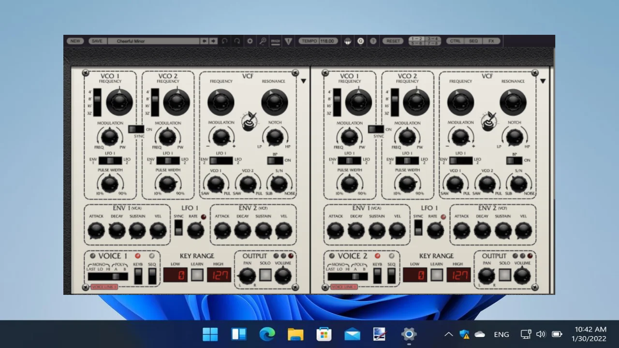Select voices 5-6 view
The image size is (619, 348).
[x=416, y=43]
